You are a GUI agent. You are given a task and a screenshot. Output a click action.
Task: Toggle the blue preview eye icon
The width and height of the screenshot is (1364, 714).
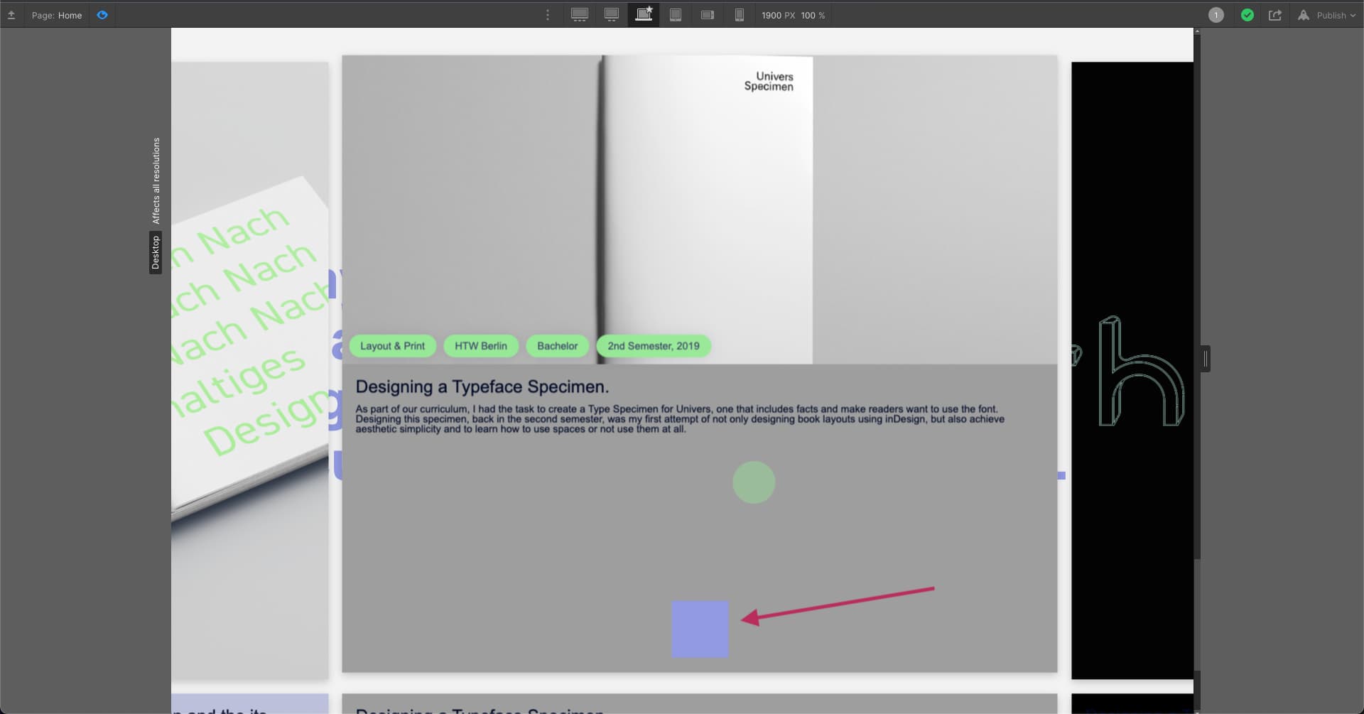coord(102,15)
